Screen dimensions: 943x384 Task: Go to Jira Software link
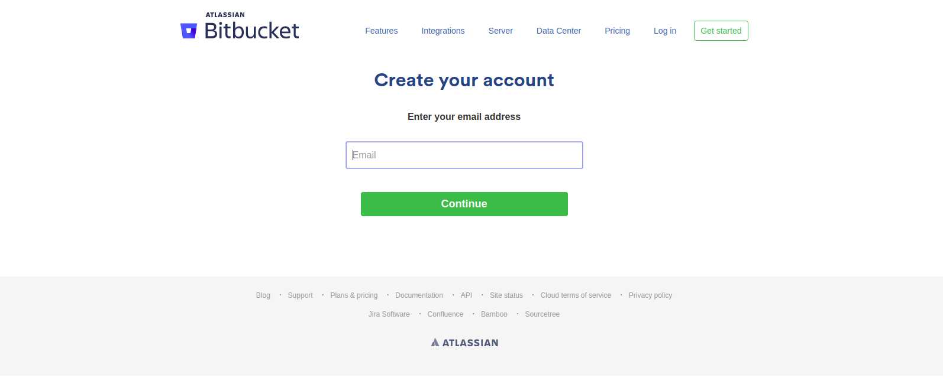coord(389,314)
